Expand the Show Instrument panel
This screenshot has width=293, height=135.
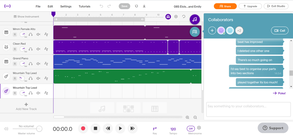pos(26,17)
